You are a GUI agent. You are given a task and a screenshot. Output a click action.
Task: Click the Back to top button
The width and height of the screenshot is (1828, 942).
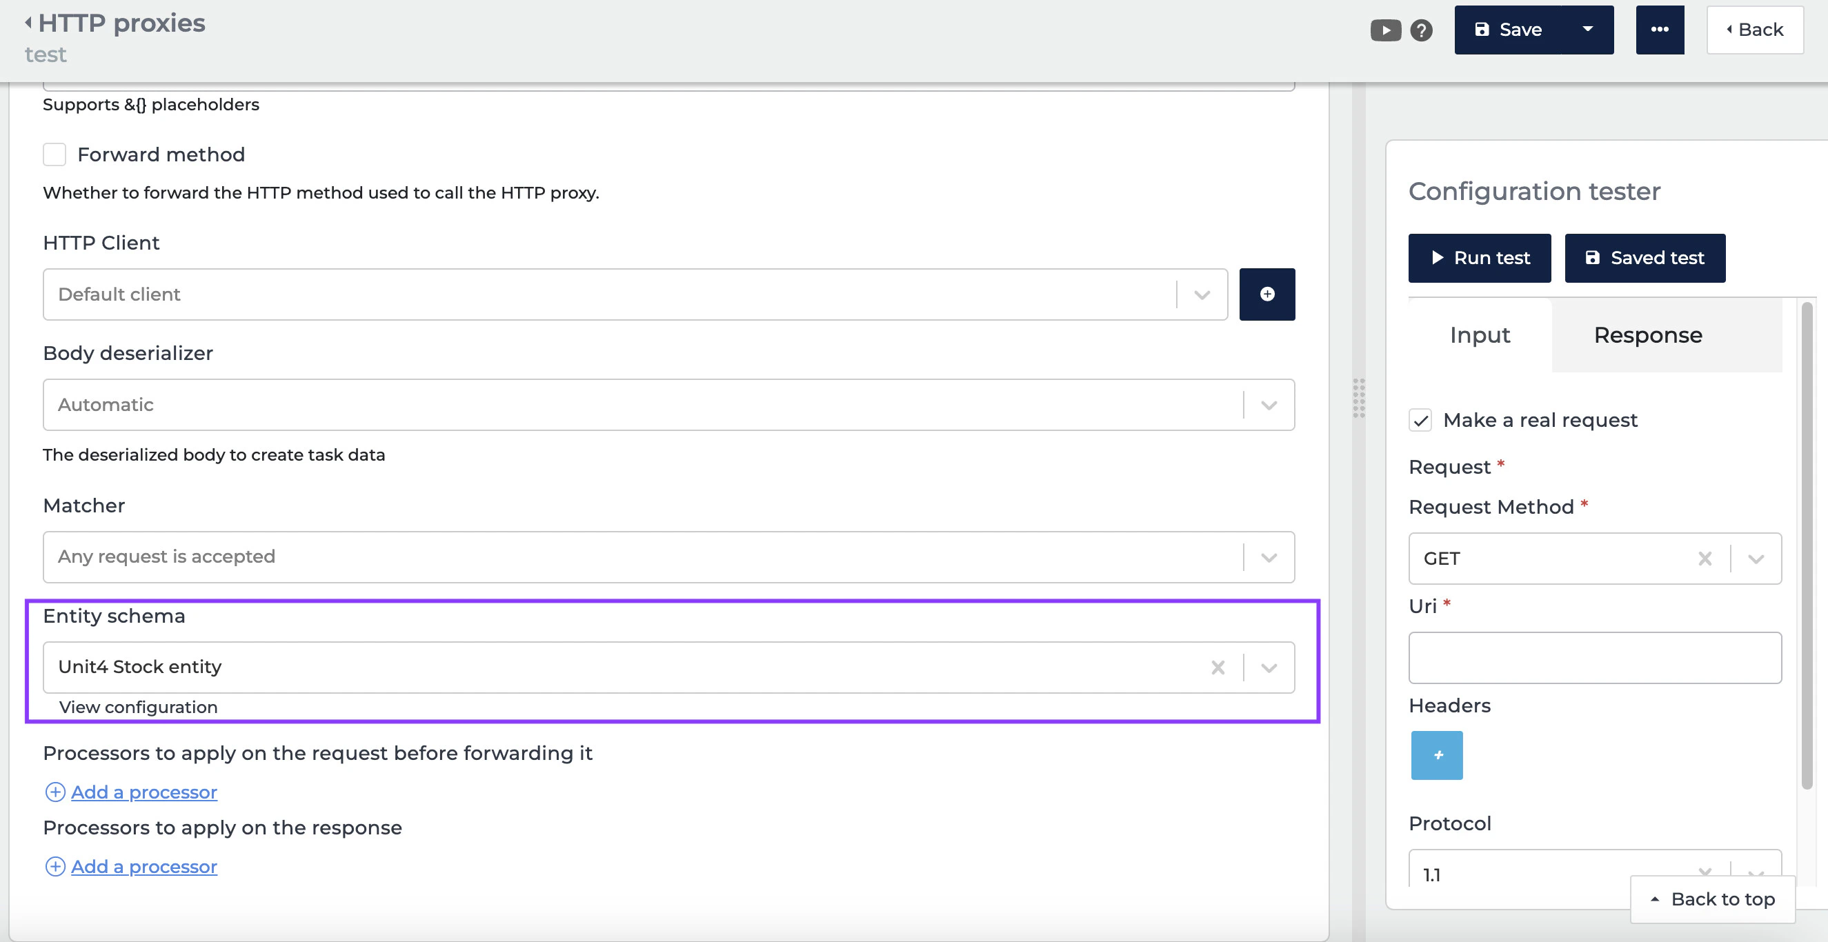(1713, 899)
